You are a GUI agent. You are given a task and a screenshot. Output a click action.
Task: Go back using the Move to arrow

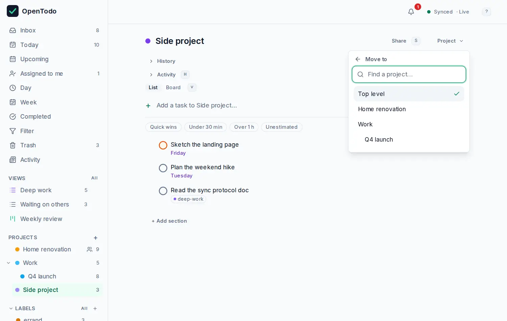pos(358,59)
